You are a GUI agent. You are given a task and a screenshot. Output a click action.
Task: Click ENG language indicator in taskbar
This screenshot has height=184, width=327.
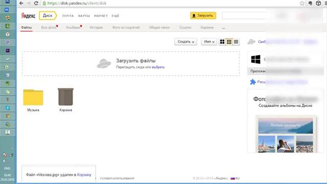click(x=7, y=168)
